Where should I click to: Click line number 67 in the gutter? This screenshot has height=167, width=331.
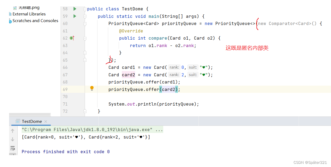65,75
